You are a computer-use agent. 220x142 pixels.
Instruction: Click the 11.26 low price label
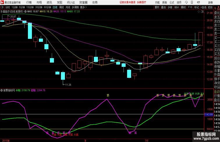68,85
